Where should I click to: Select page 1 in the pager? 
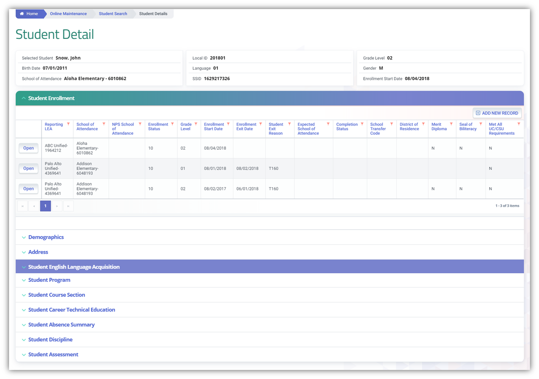coord(45,206)
